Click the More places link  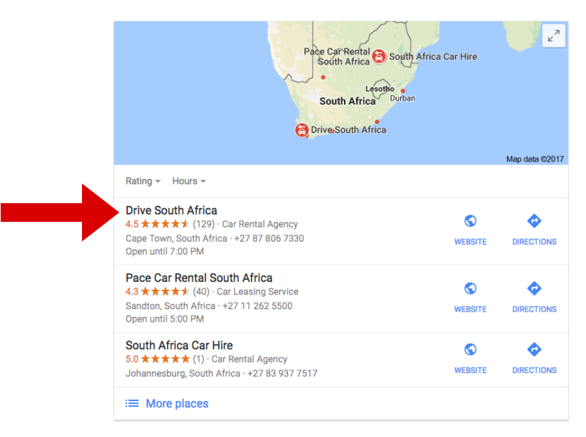click(177, 404)
